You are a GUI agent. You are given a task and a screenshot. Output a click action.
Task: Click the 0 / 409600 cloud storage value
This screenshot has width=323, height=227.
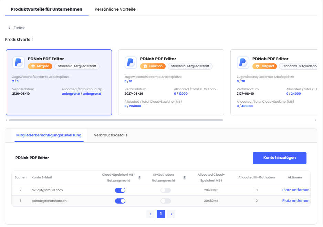pos(245,106)
